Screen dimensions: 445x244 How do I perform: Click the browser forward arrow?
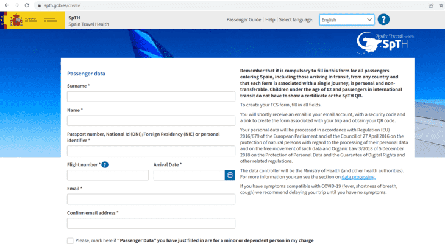coord(16,5)
